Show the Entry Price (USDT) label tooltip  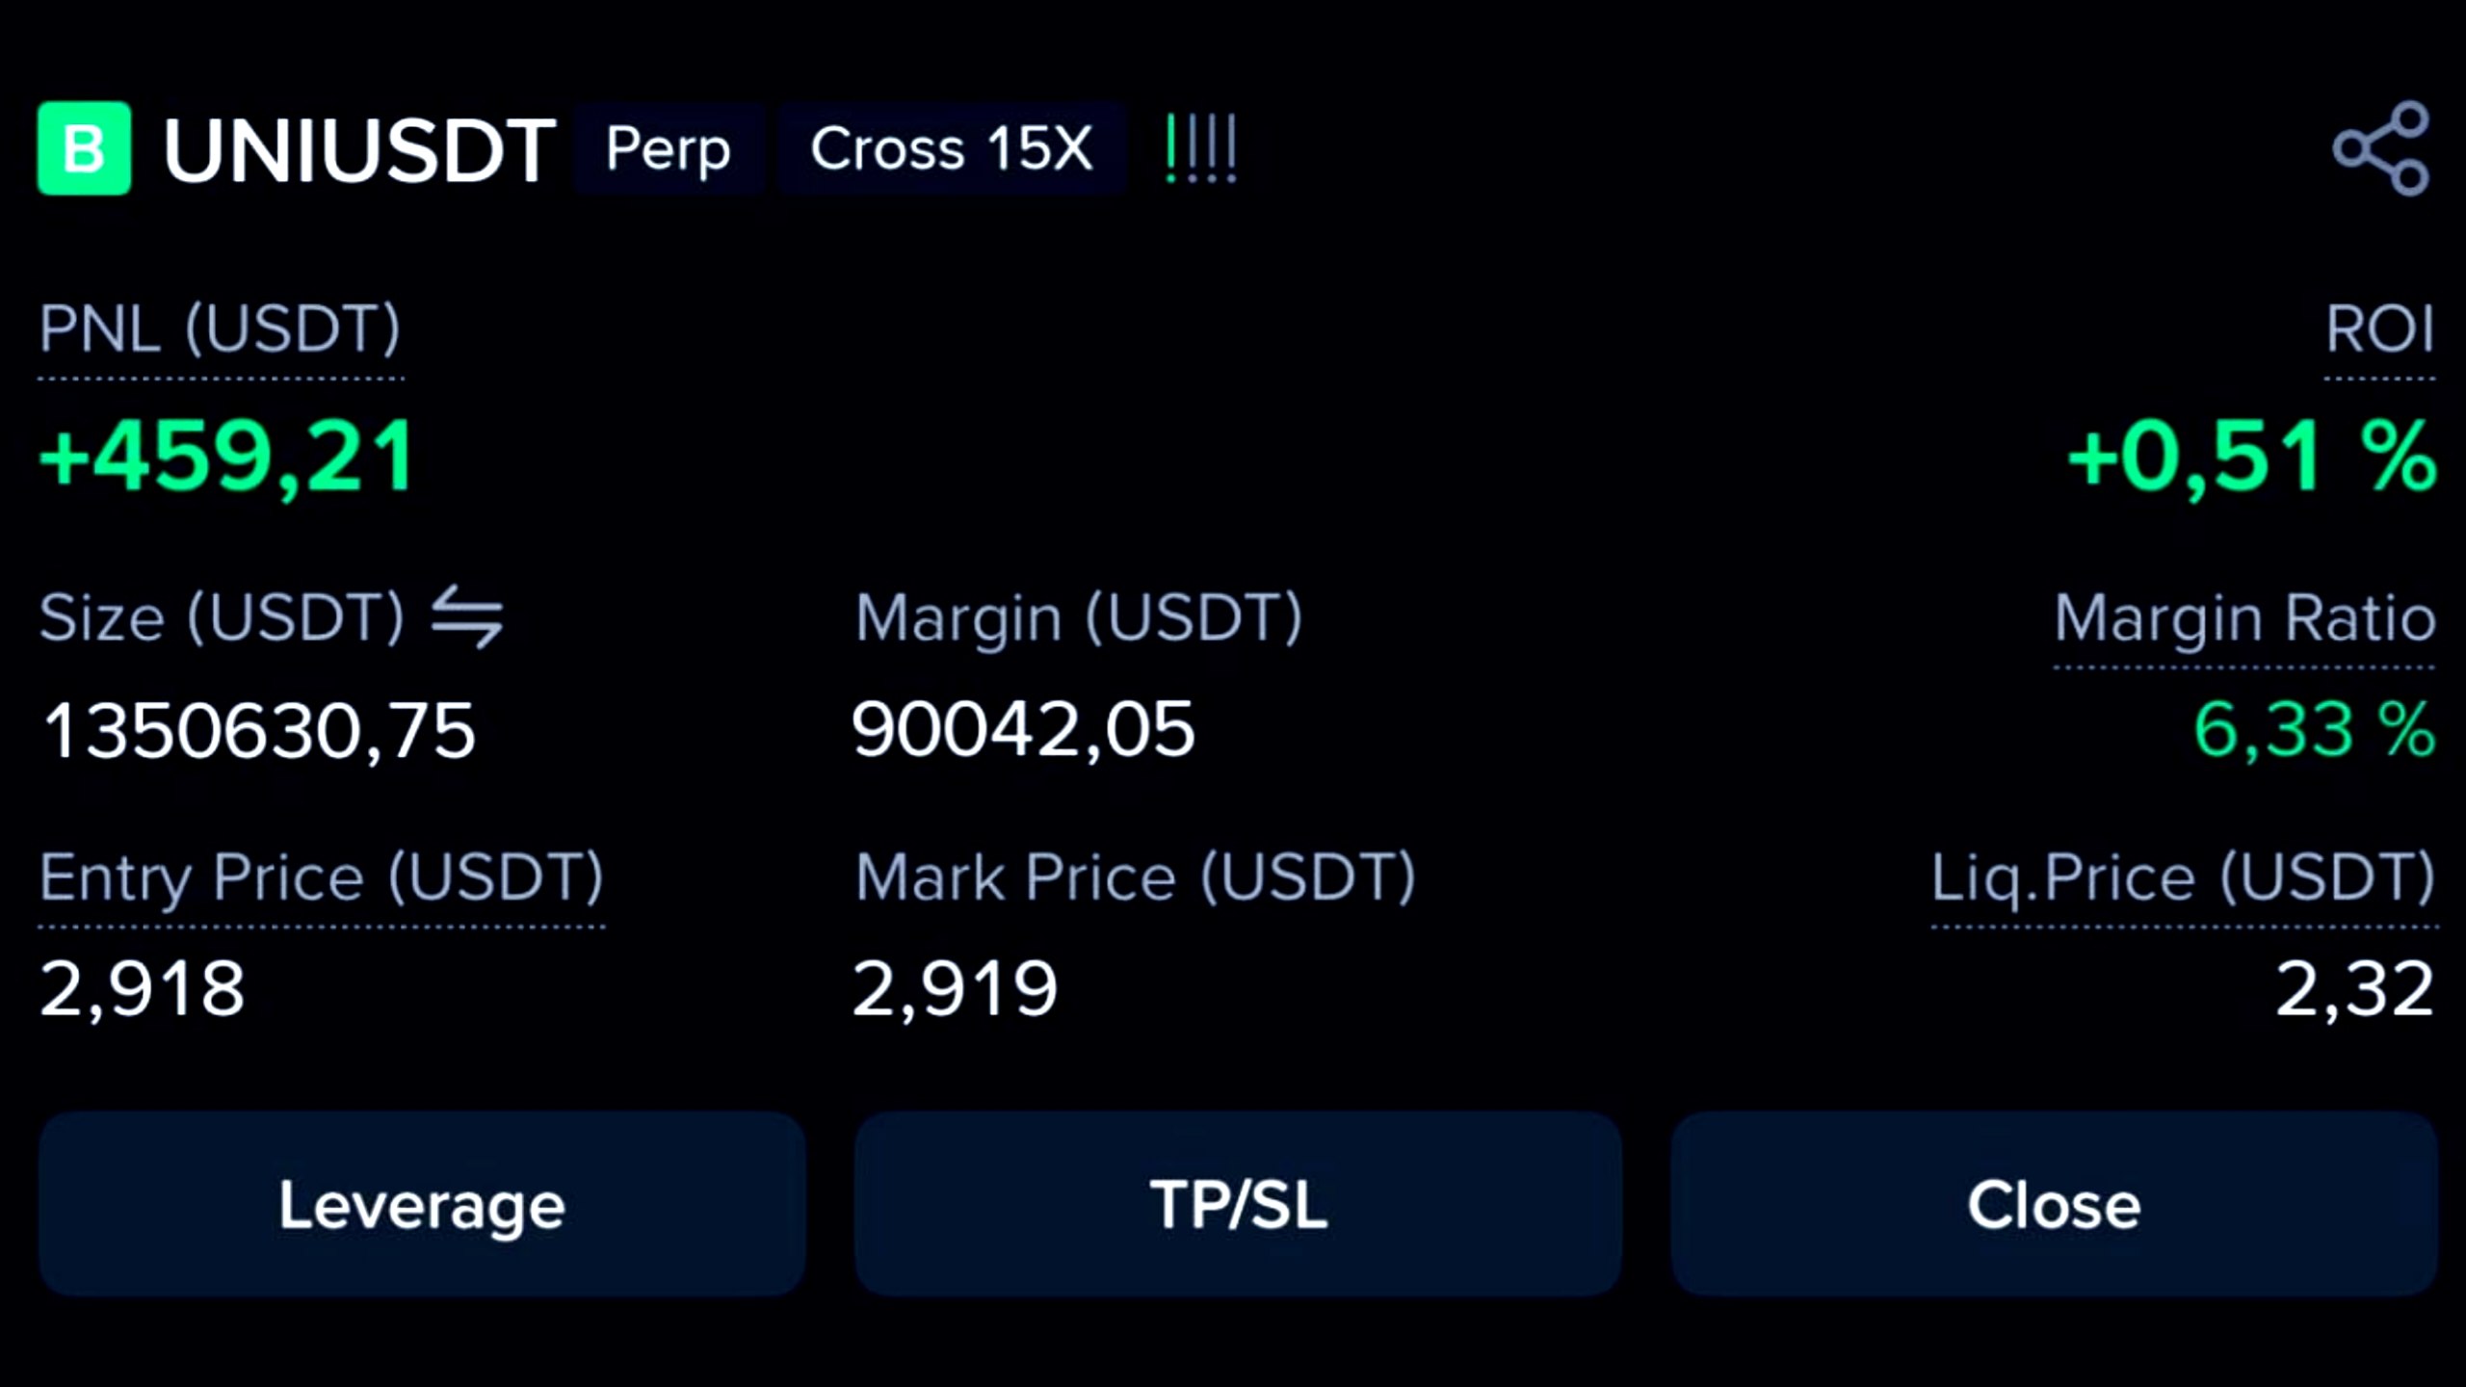point(322,877)
